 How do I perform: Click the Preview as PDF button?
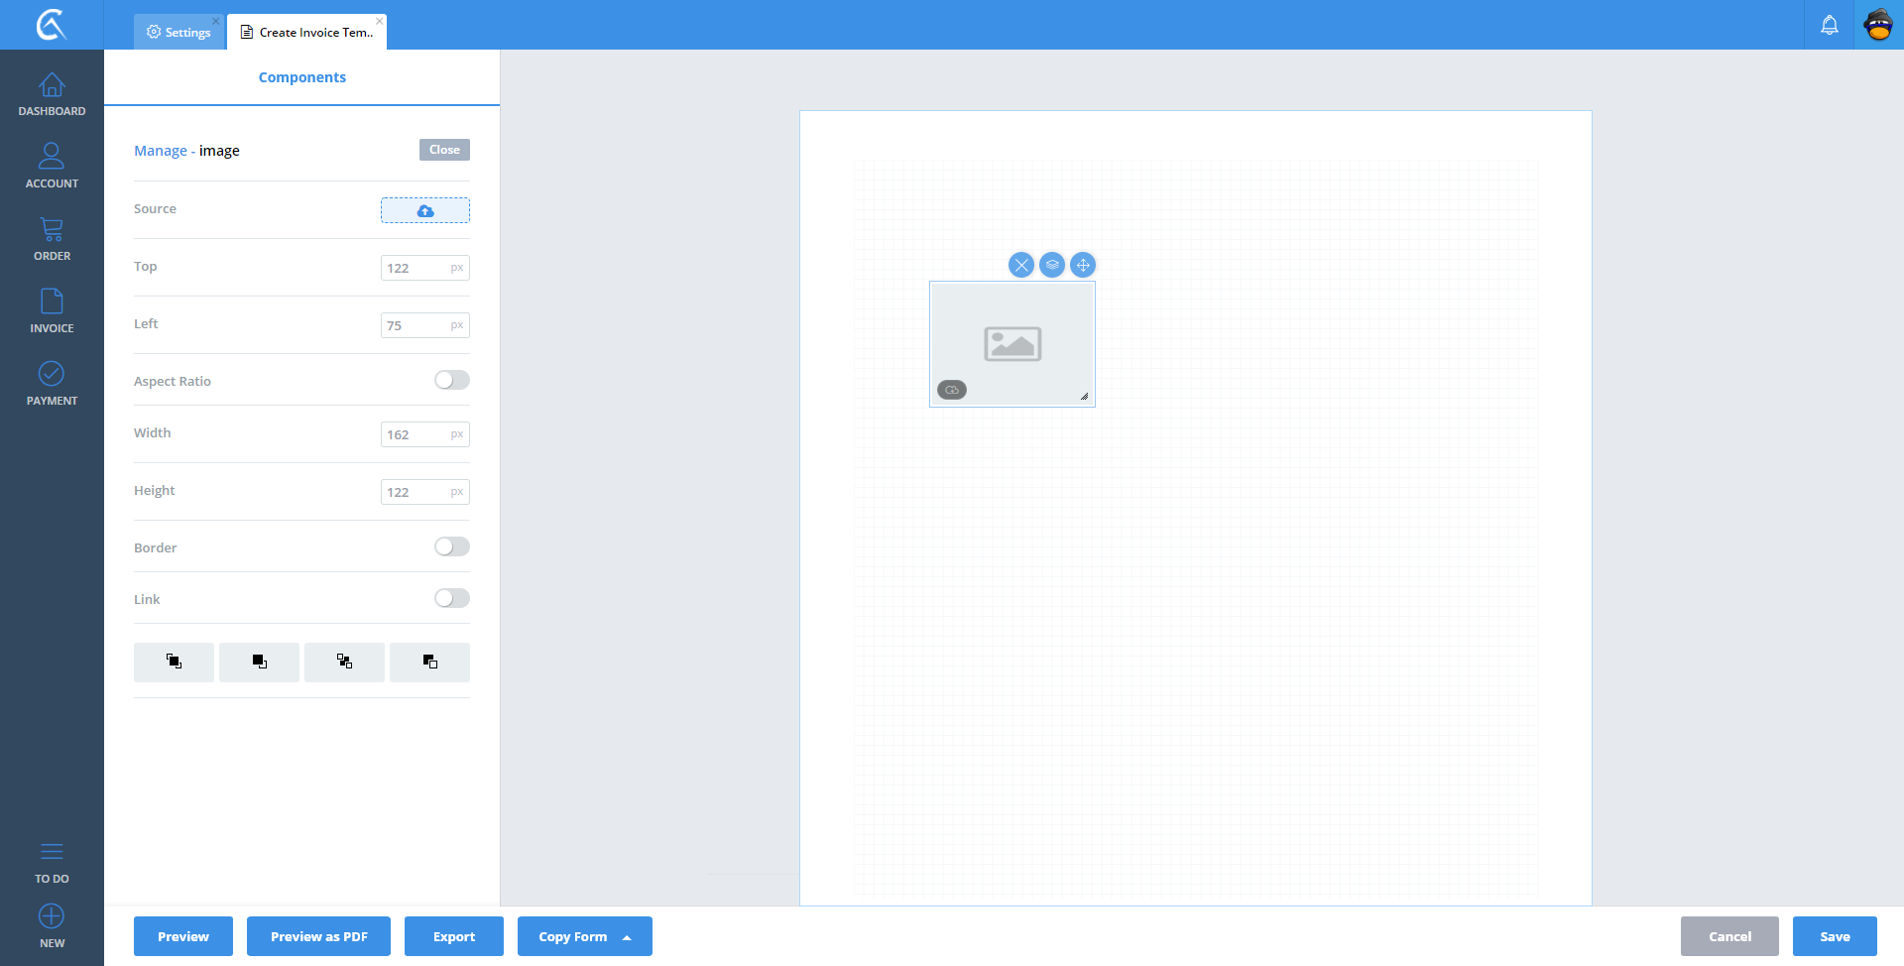coord(318,936)
